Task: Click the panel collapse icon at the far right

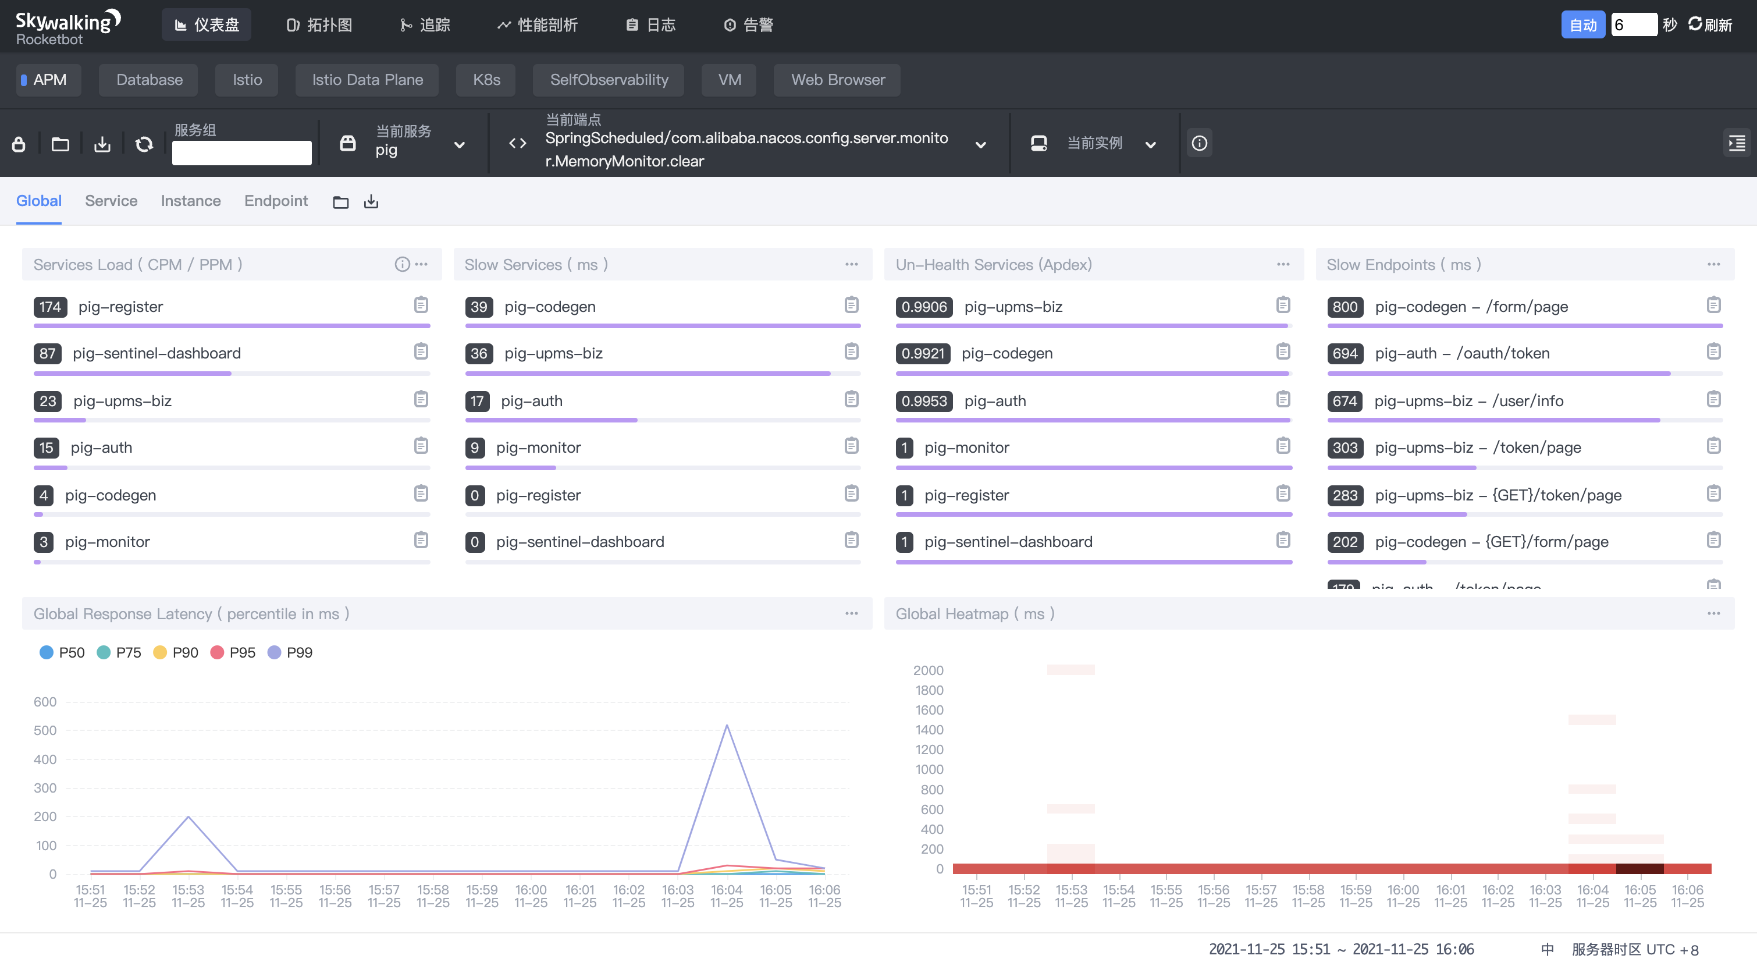Action: (x=1737, y=143)
